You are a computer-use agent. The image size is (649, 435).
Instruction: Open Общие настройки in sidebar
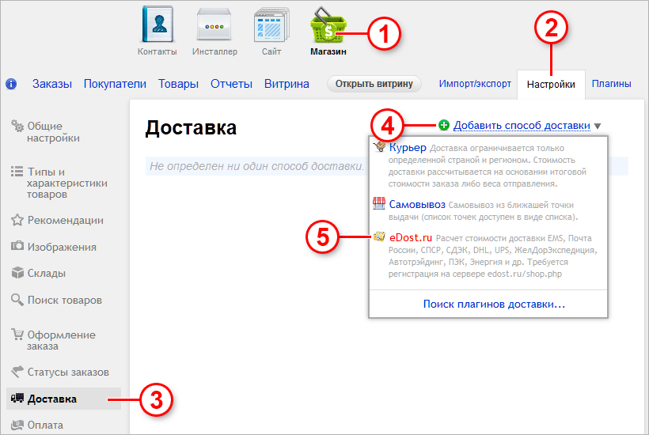point(53,132)
